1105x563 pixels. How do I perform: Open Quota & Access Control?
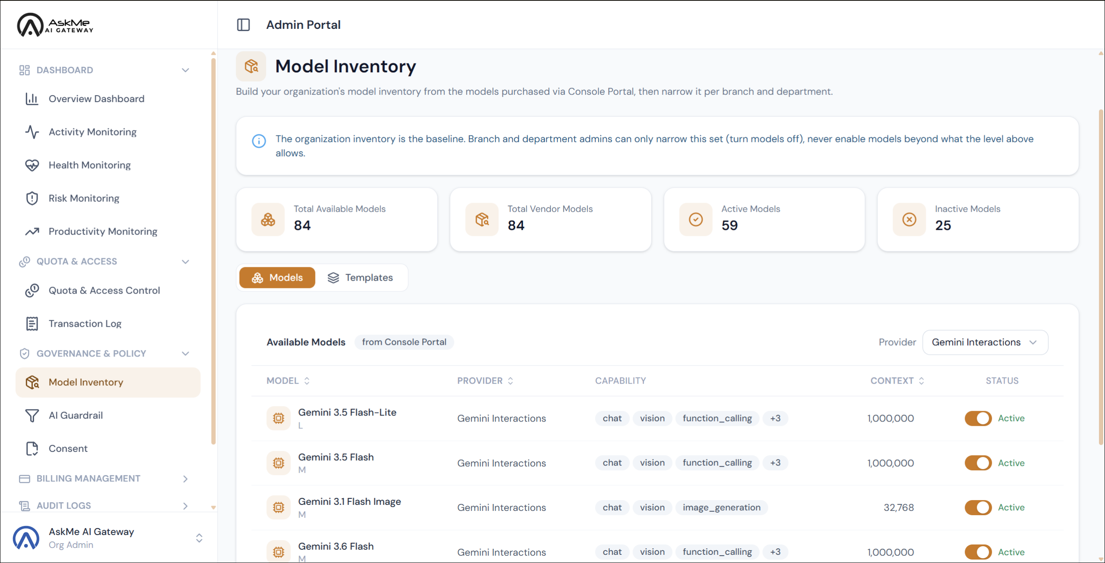tap(108, 291)
